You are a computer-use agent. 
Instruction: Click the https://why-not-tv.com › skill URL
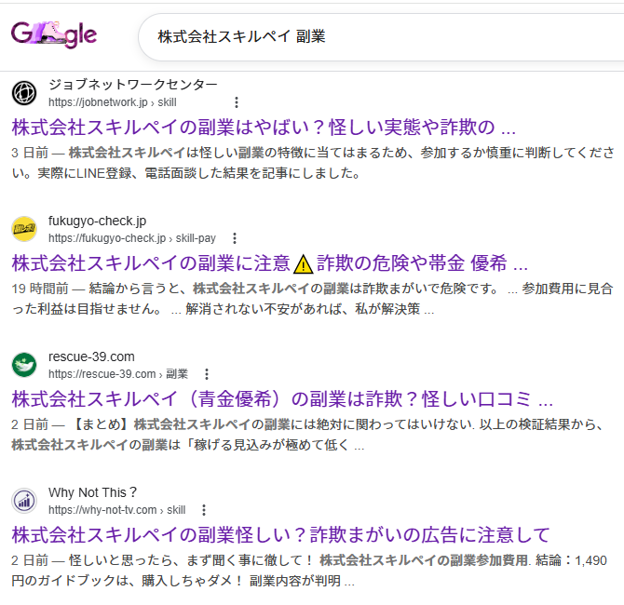point(117,509)
